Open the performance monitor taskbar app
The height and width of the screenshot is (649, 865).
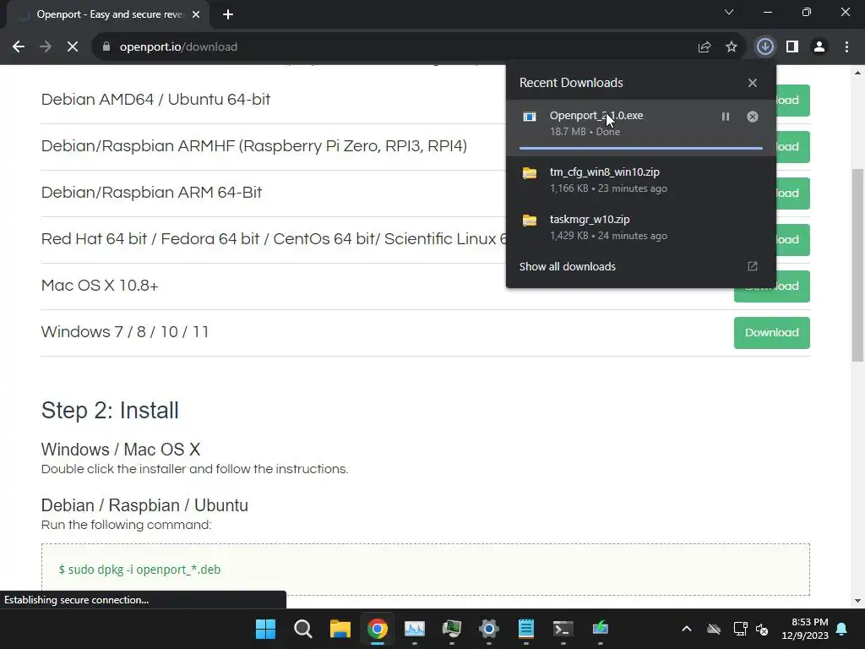pos(415,629)
